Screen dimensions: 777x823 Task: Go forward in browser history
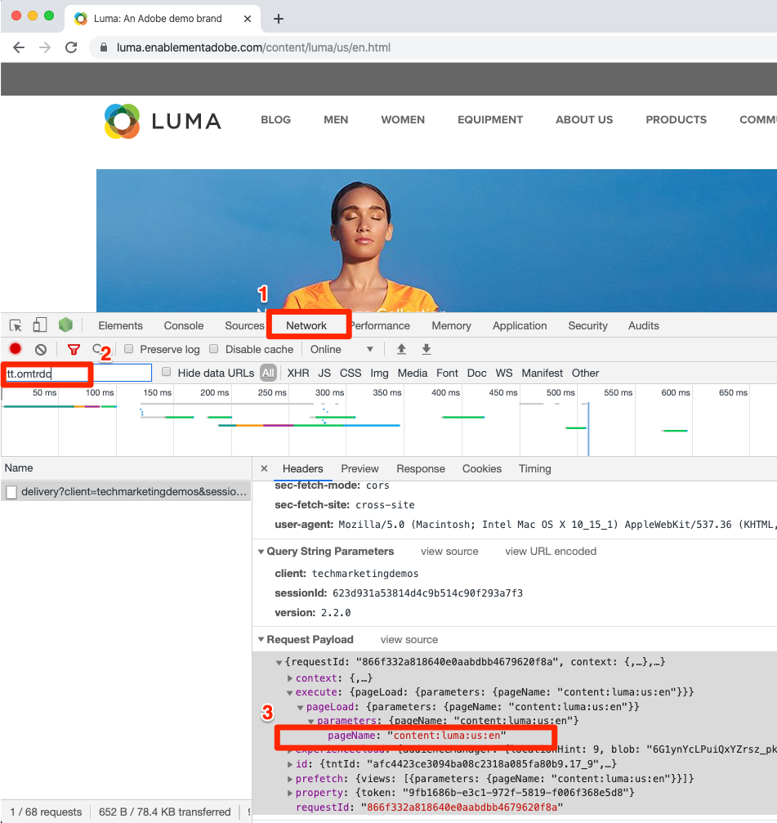[x=45, y=47]
